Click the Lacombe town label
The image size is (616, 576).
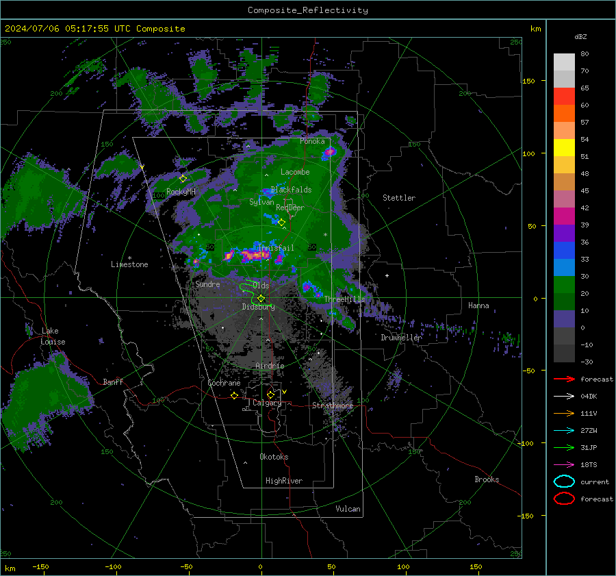click(x=295, y=172)
